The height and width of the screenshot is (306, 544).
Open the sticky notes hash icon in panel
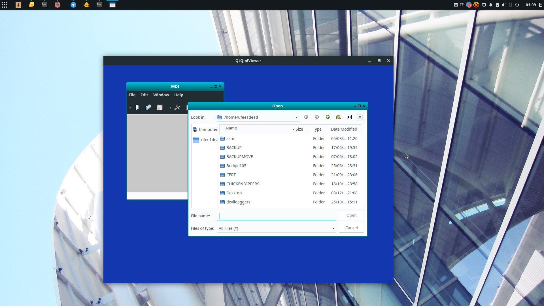tap(31, 5)
